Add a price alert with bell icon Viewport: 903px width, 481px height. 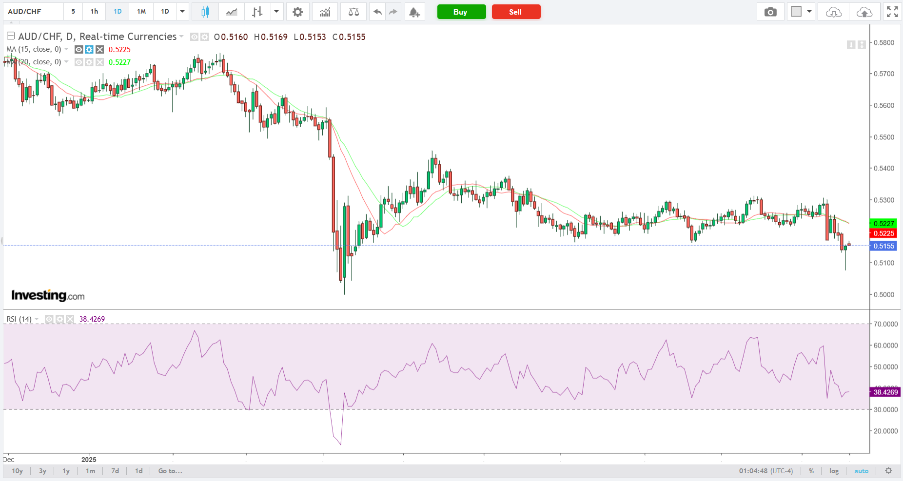(414, 12)
